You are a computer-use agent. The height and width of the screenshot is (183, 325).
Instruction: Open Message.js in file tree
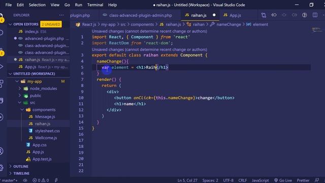[45, 116]
